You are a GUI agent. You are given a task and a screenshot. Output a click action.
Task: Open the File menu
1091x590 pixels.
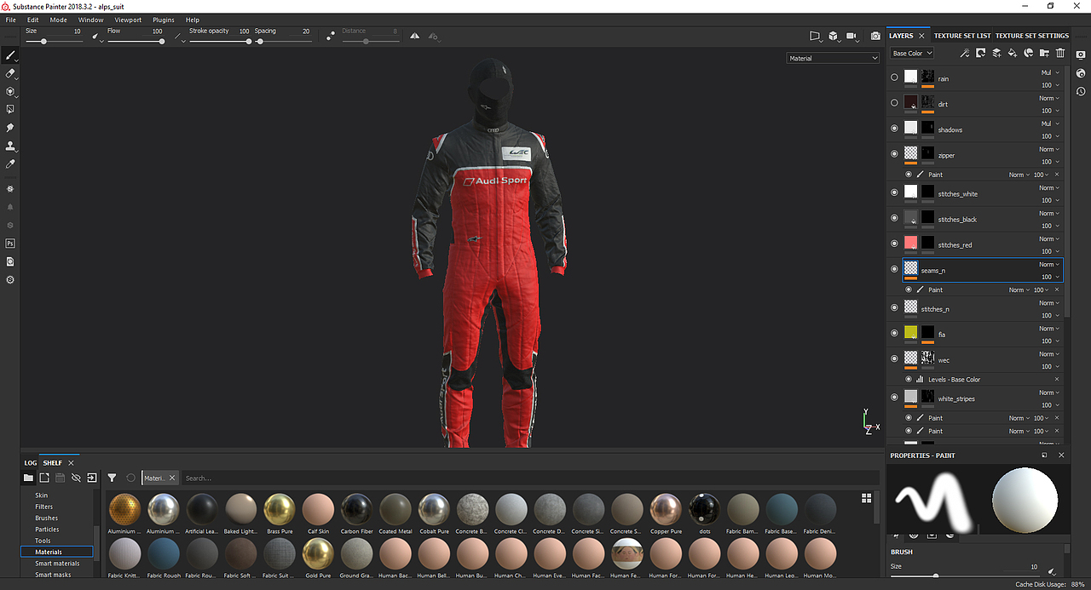tap(11, 20)
